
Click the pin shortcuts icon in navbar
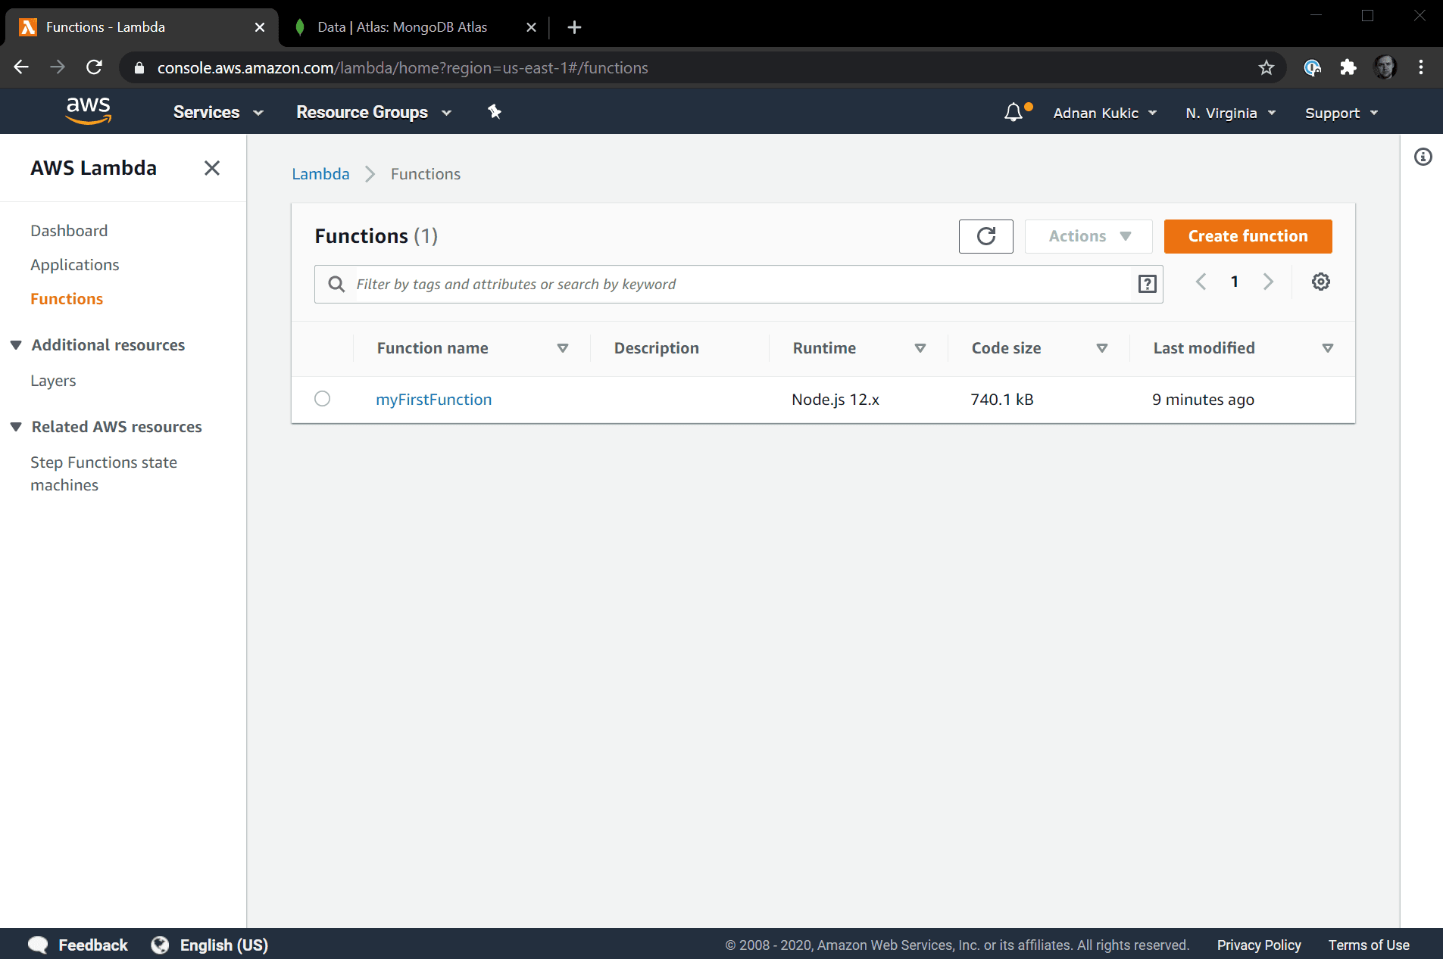coord(495,112)
